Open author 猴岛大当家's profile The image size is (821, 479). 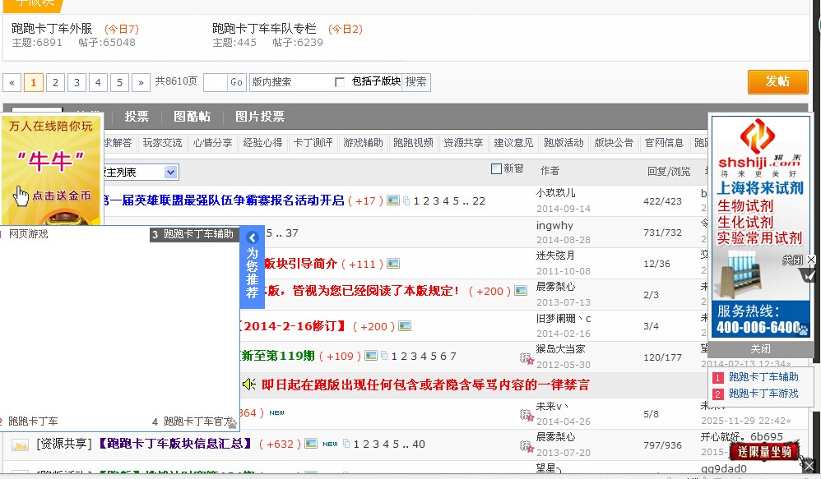tap(561, 349)
